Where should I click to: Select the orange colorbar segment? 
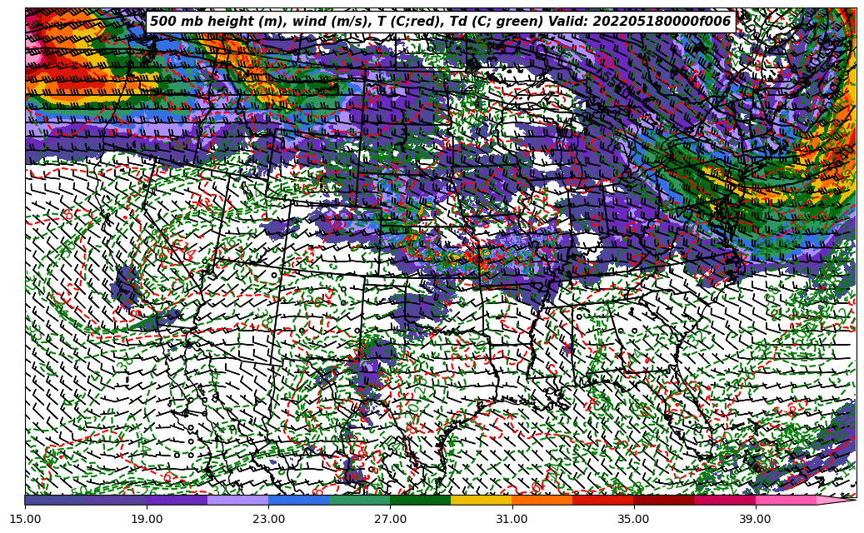coord(542,500)
